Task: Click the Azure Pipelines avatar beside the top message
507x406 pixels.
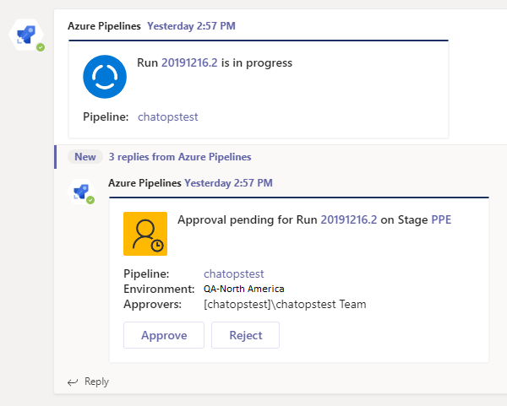Action: (x=26, y=35)
